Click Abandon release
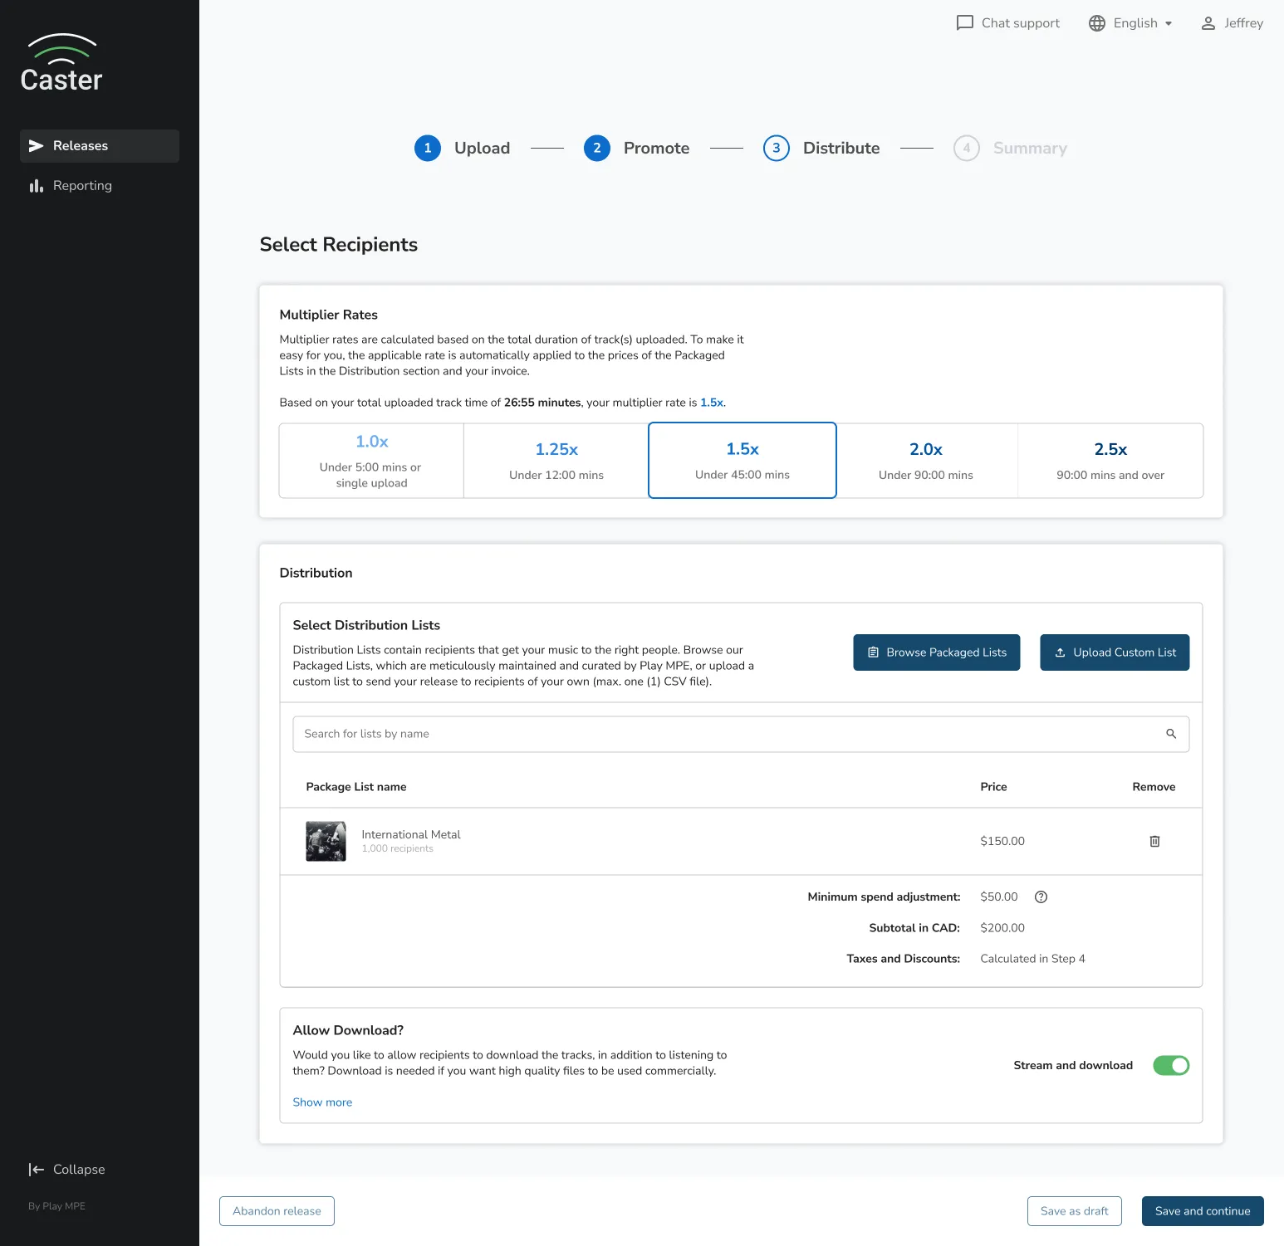Screen dimensions: 1284x1246 click(276, 1211)
